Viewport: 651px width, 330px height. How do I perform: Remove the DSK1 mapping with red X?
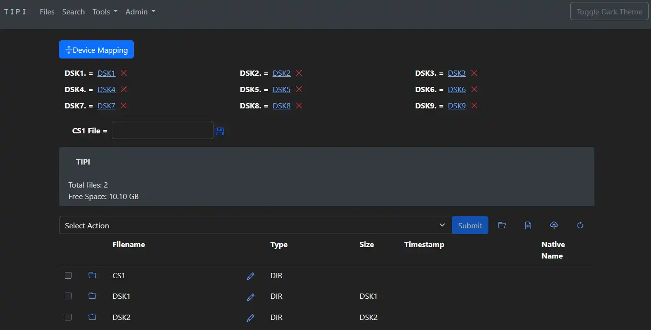tap(124, 73)
